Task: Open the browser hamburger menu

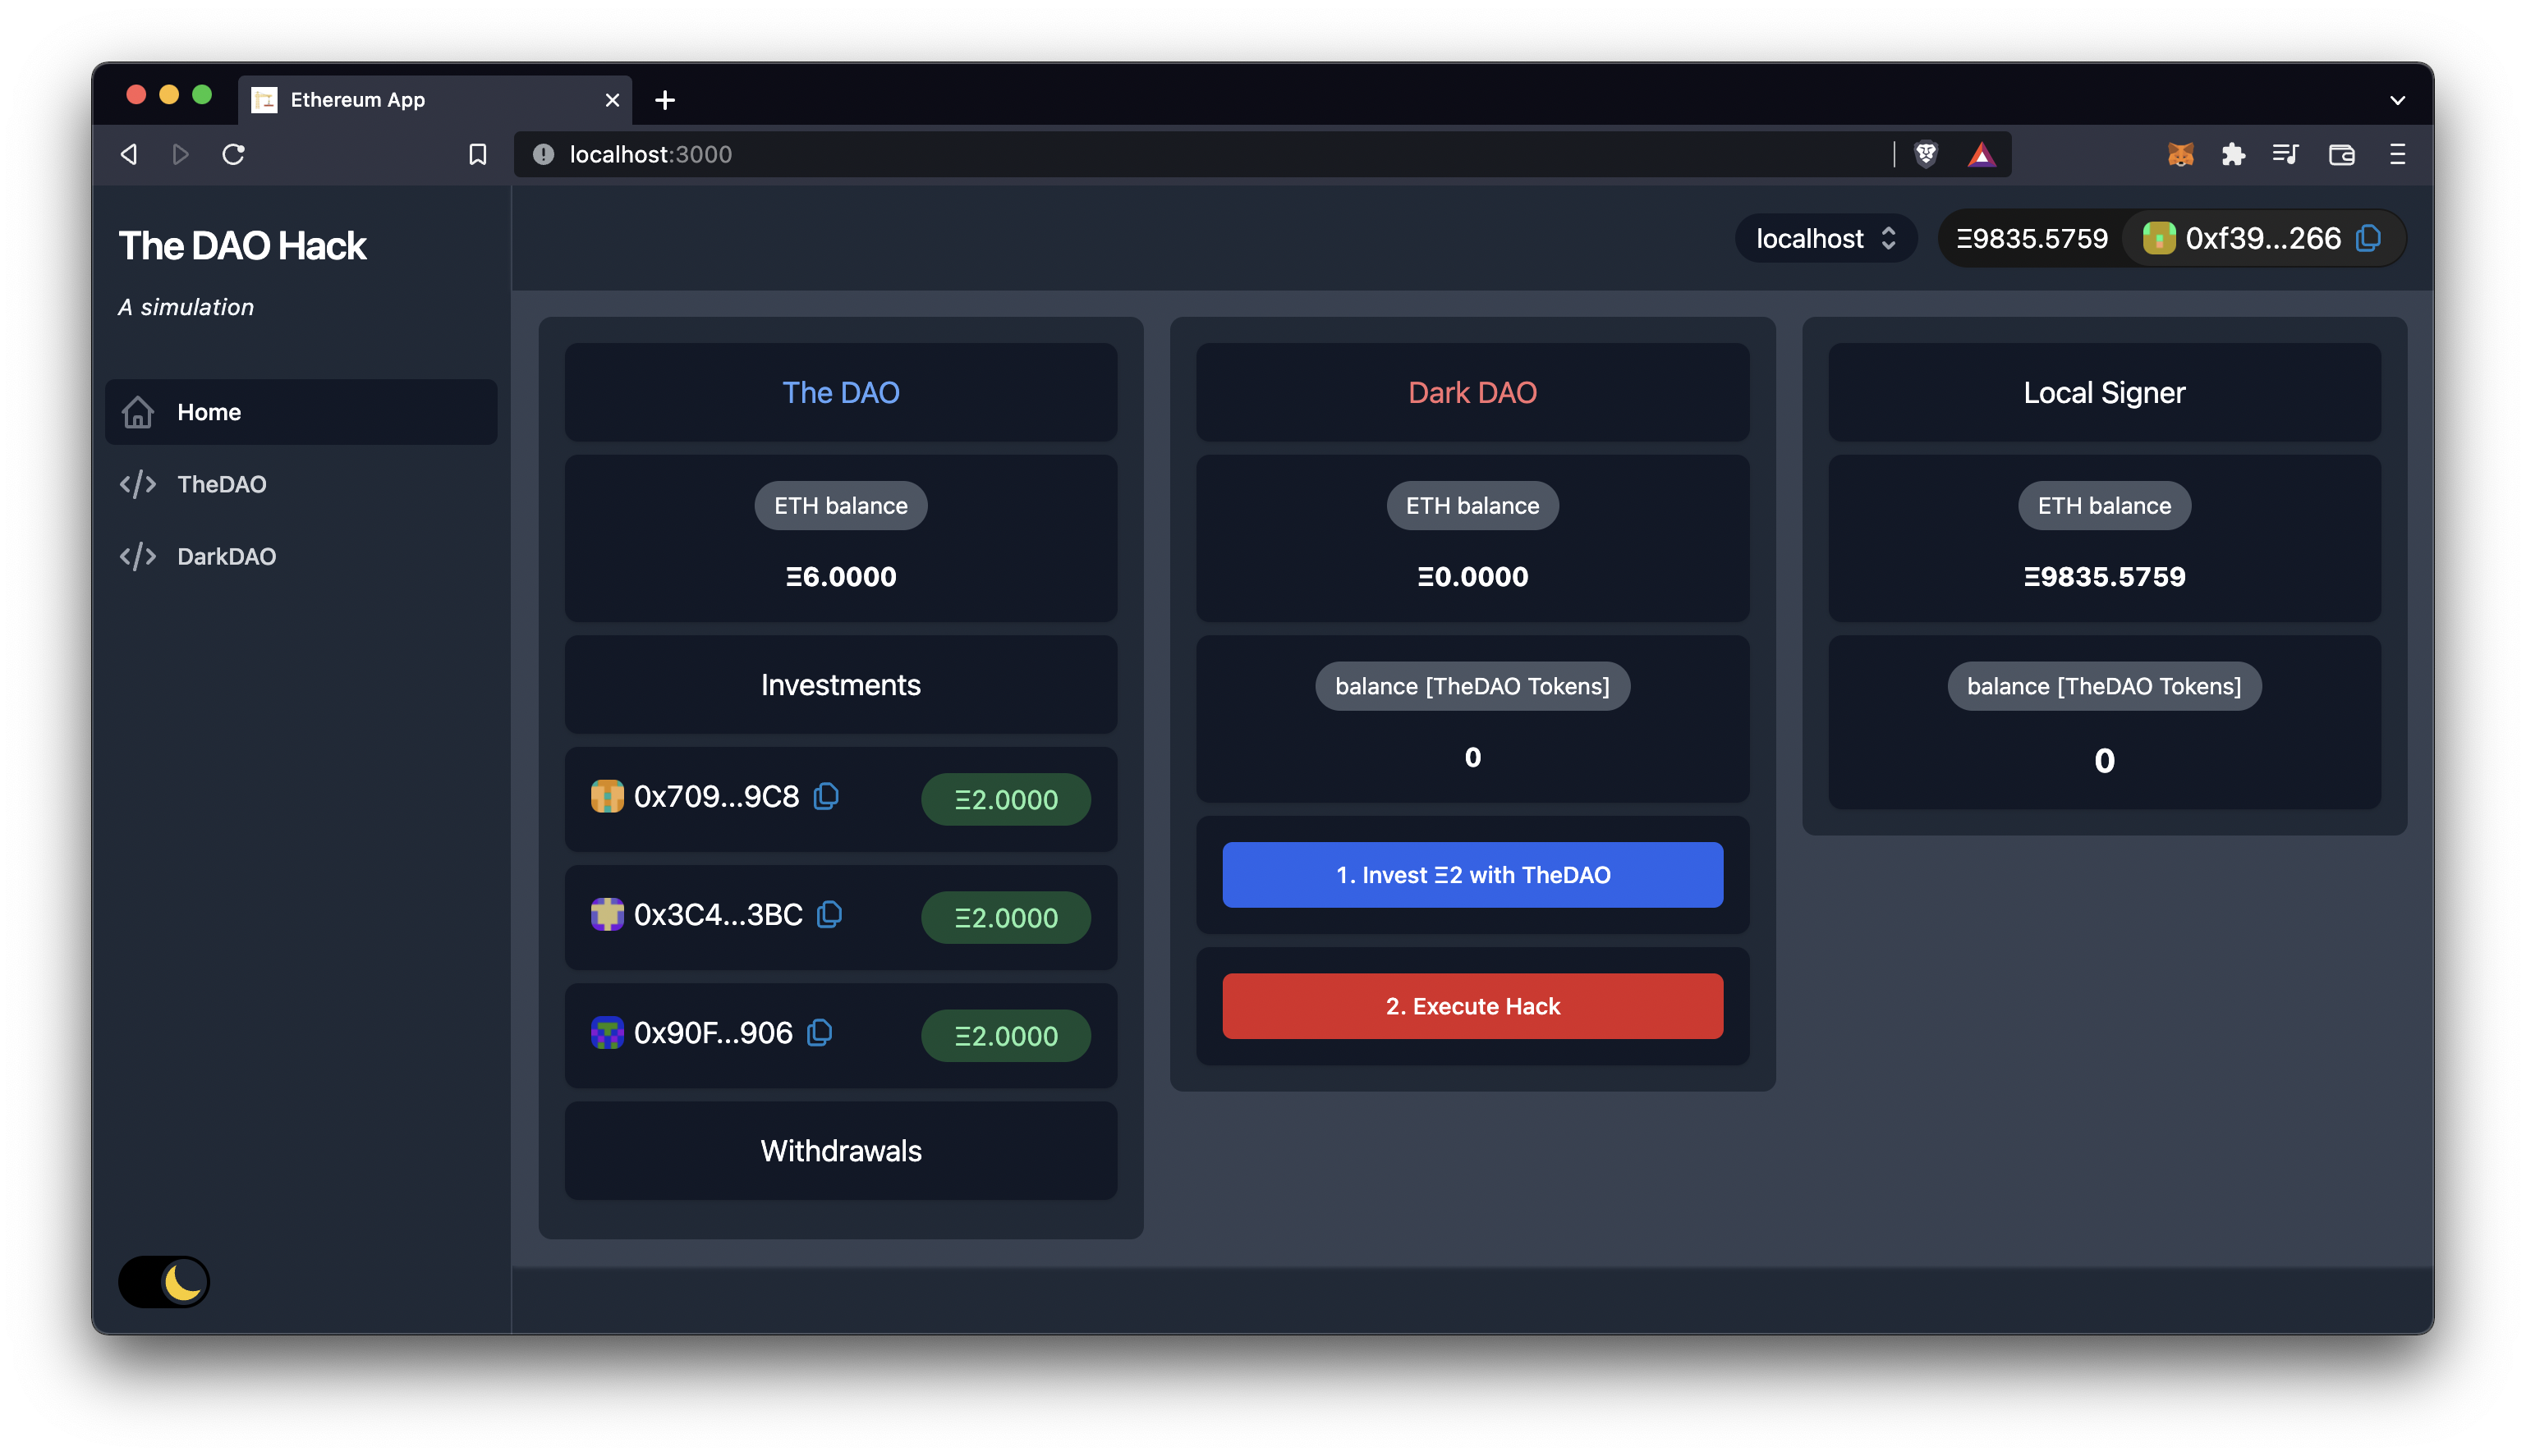Action: [x=2397, y=154]
